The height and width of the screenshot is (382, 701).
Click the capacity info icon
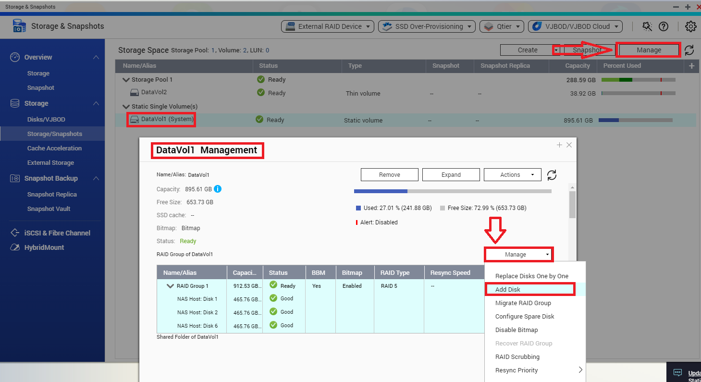click(218, 189)
